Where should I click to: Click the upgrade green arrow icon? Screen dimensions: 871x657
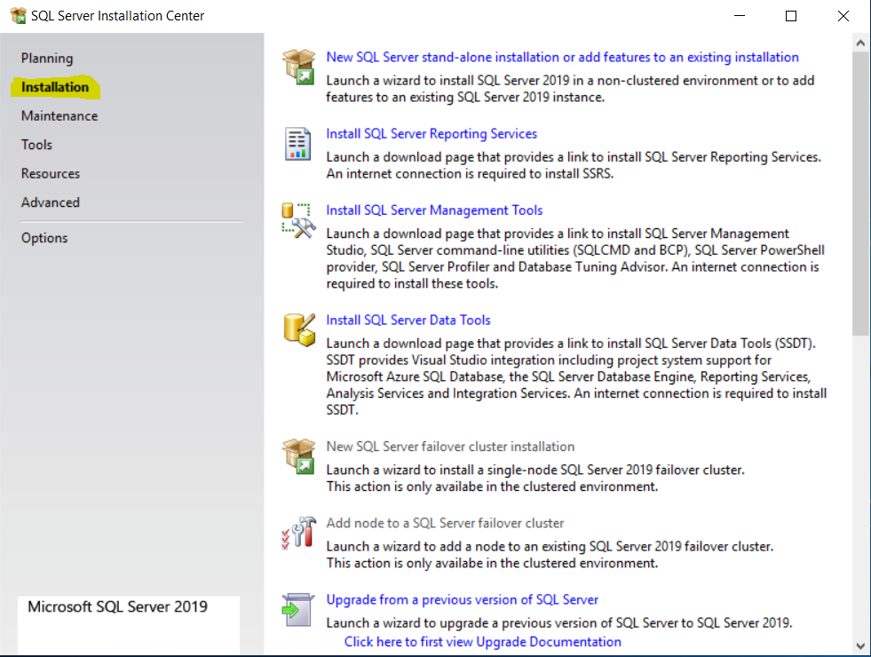(x=297, y=609)
